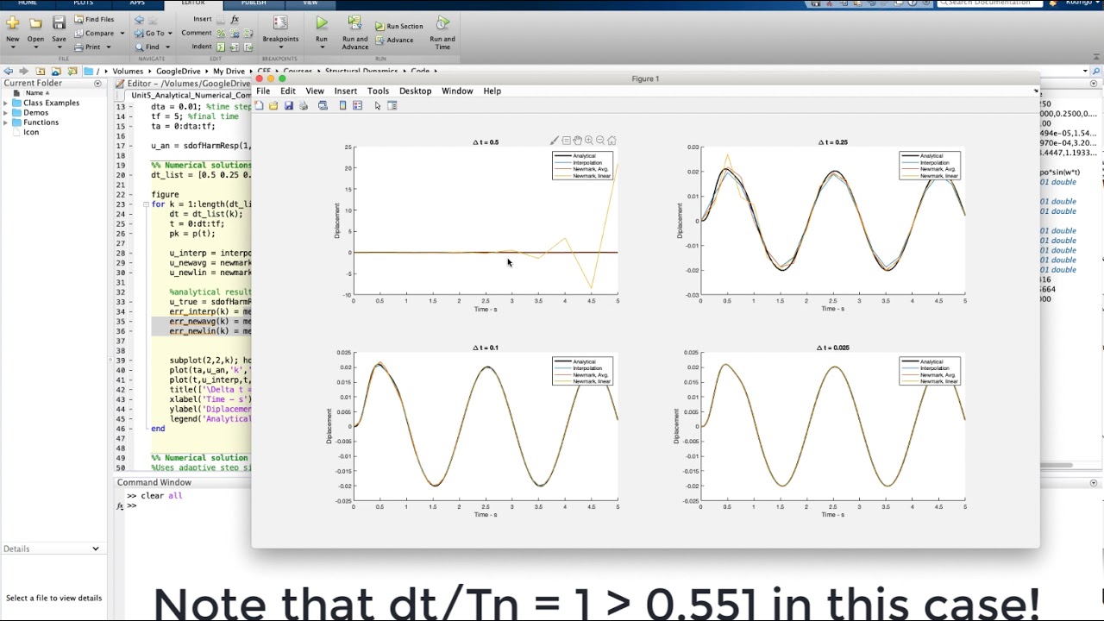Click Open File icon in figure toolbar
The image size is (1104, 621).
(273, 105)
